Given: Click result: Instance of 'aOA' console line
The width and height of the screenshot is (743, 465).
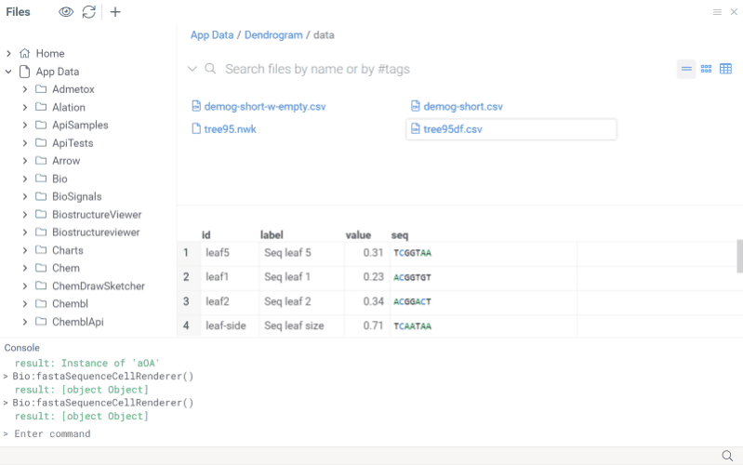Looking at the screenshot, I should tap(86, 363).
